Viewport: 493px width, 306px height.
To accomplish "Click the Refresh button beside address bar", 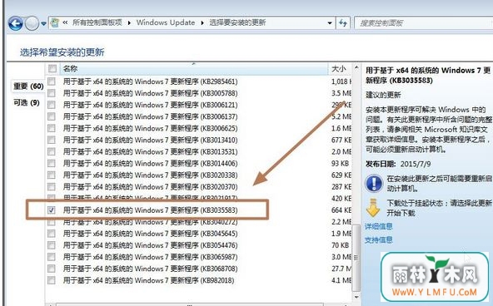I will [x=343, y=23].
